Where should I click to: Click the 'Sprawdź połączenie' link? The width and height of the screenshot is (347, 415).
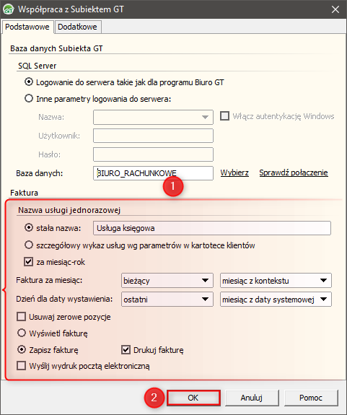[294, 172]
